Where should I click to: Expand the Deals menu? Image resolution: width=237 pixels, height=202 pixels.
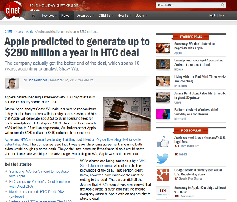[x=141, y=16]
